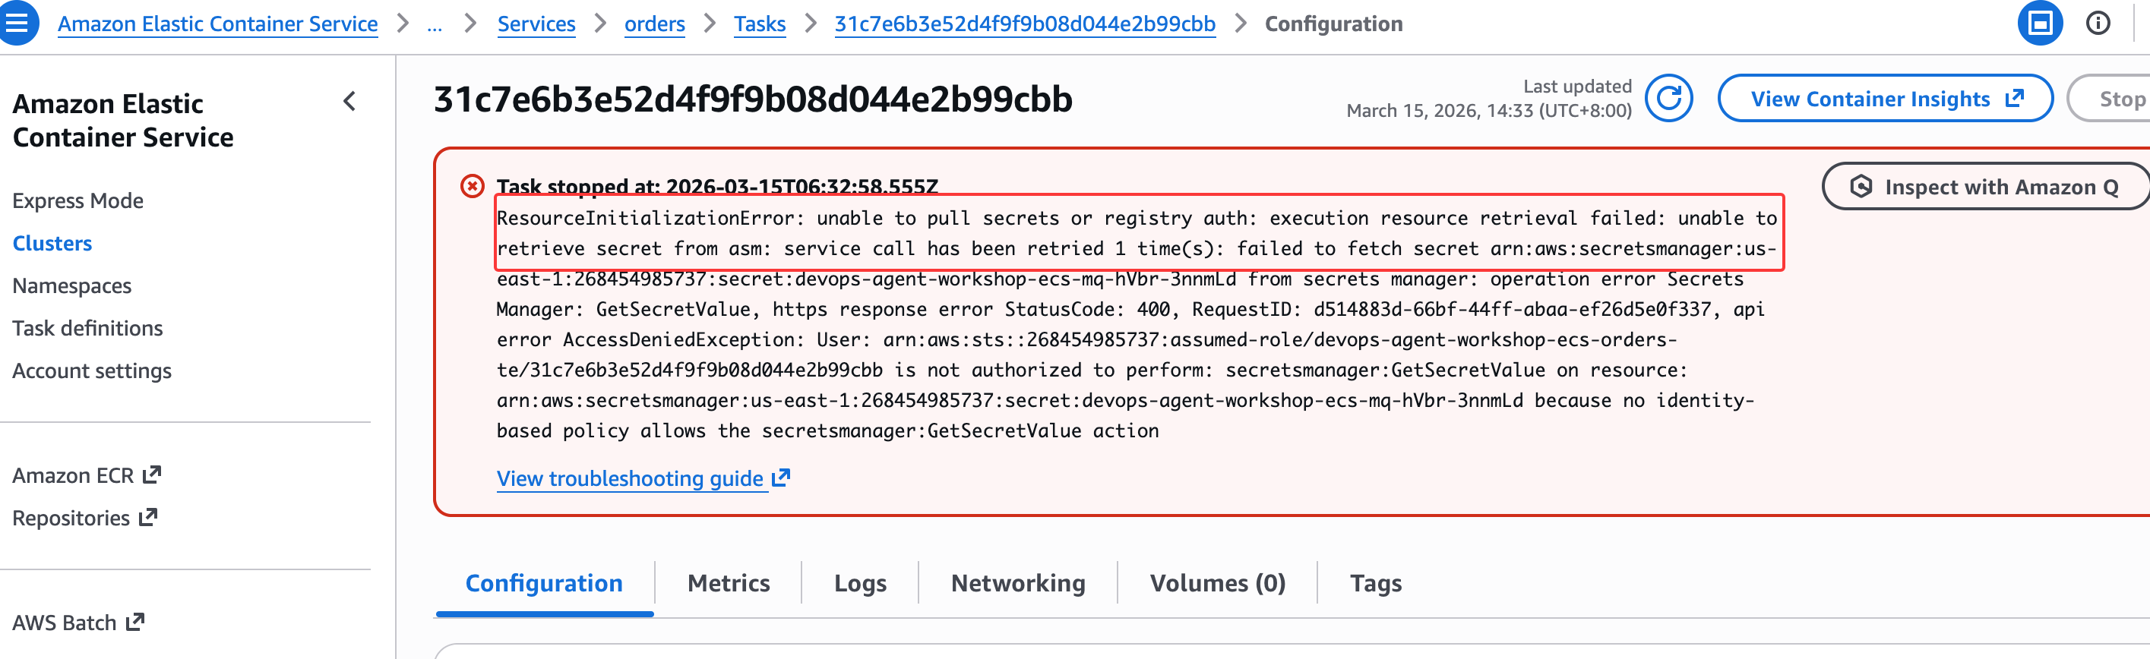The height and width of the screenshot is (659, 2150).
Task: Collapse the ECS sidebar with the arrow
Action: [349, 102]
